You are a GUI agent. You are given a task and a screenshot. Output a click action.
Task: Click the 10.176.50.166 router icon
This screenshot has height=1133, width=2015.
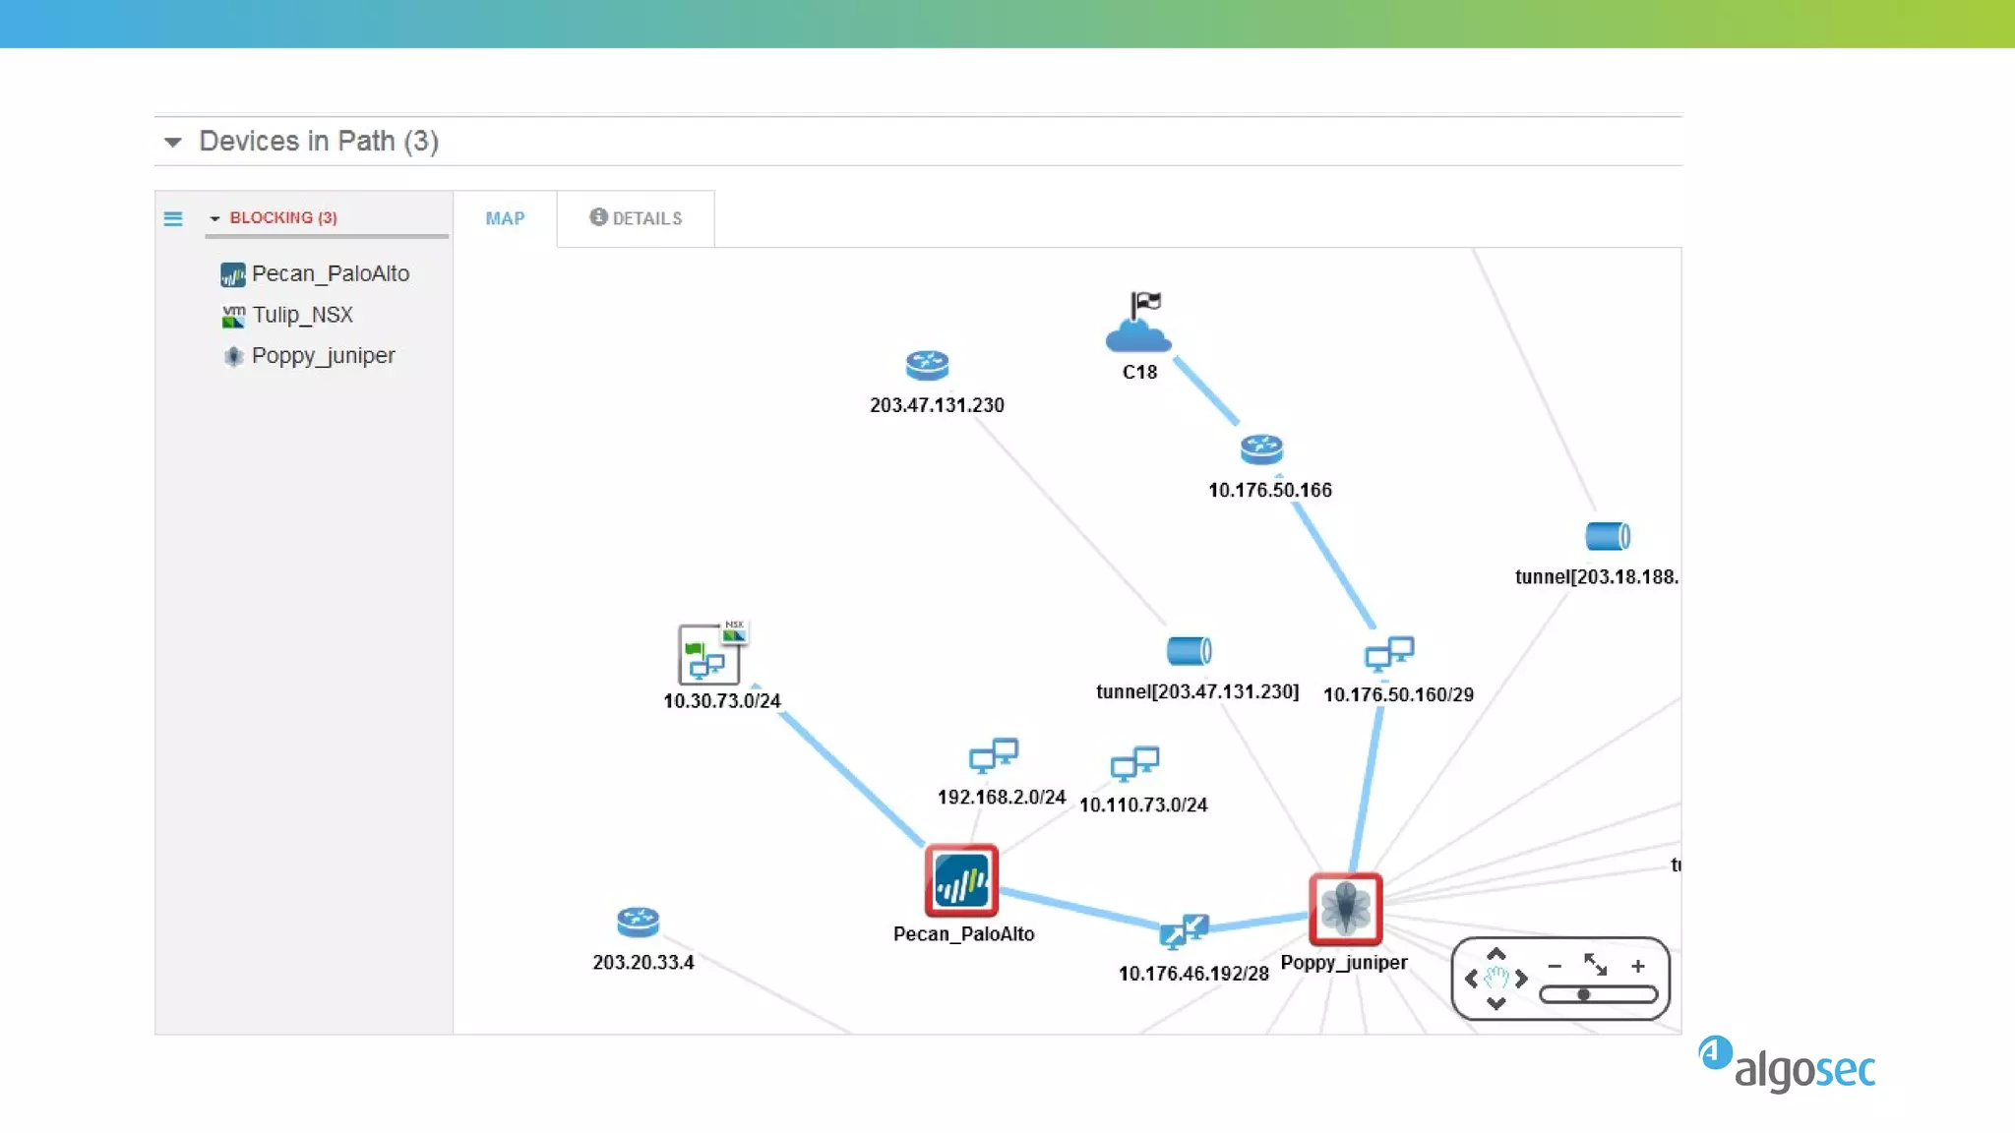tap(1261, 449)
